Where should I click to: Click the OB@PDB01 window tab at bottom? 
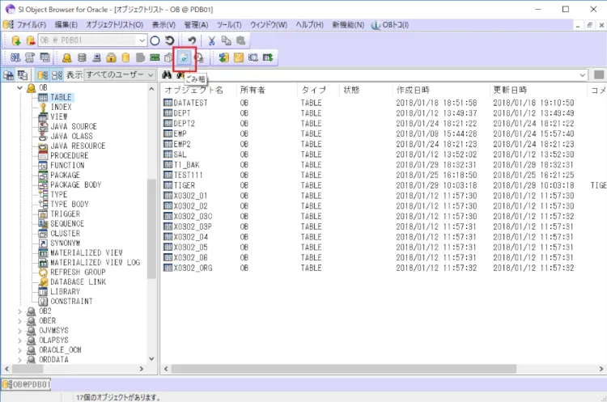tap(27, 384)
